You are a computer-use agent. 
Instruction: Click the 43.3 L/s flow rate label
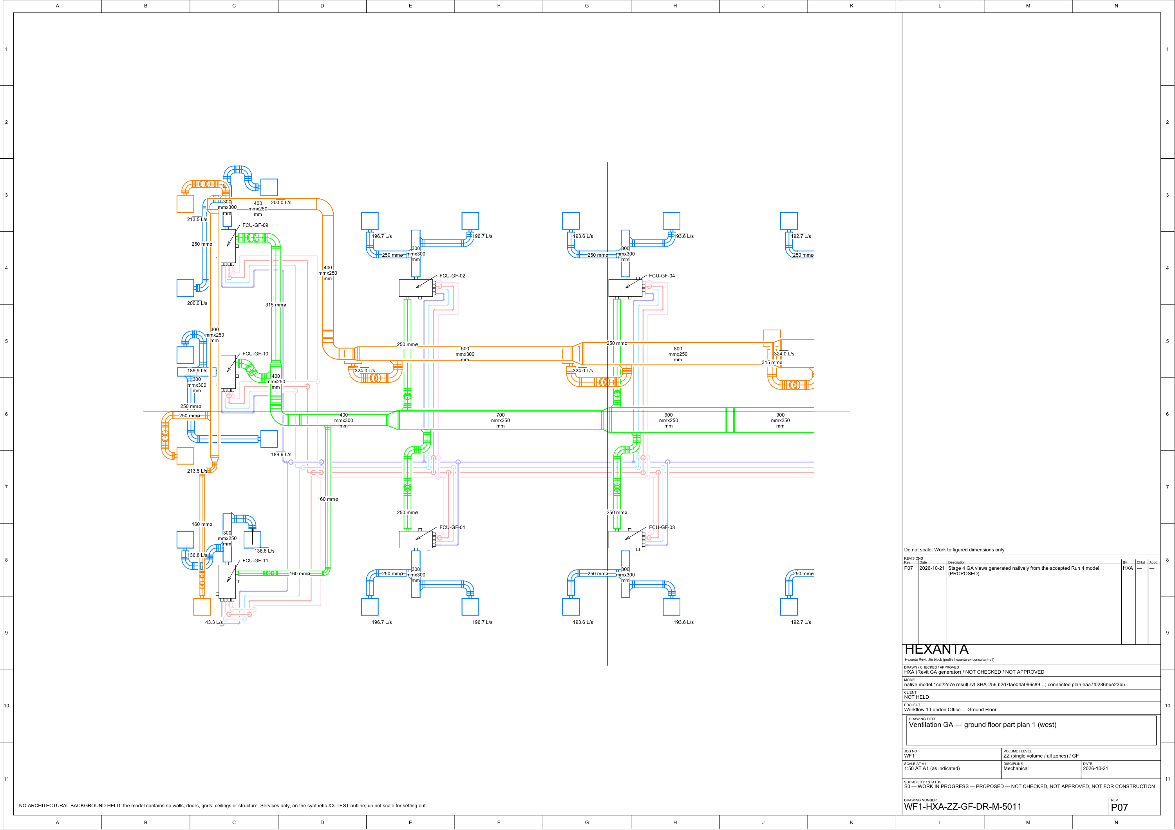click(214, 622)
